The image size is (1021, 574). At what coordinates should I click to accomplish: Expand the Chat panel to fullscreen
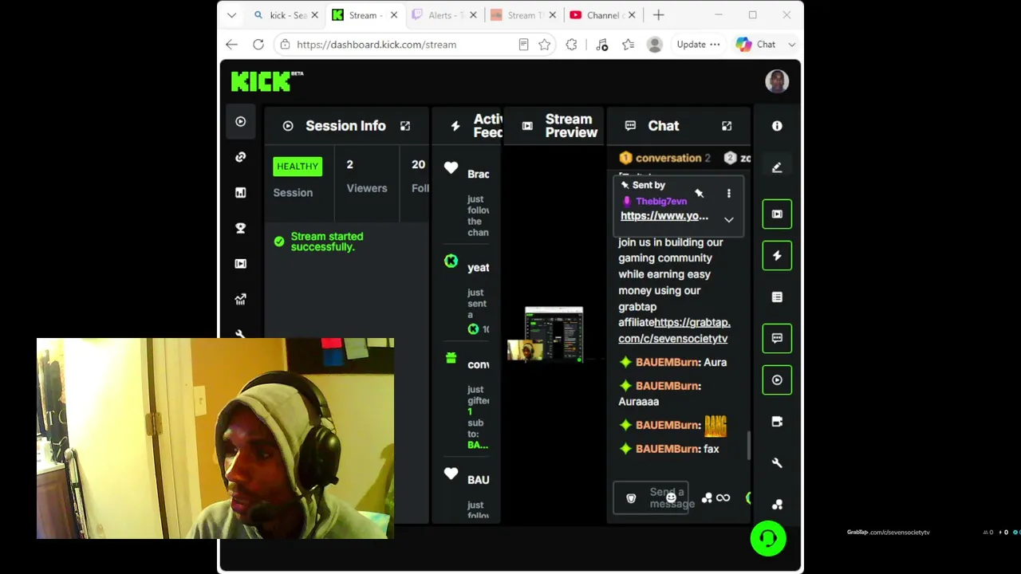click(x=727, y=126)
